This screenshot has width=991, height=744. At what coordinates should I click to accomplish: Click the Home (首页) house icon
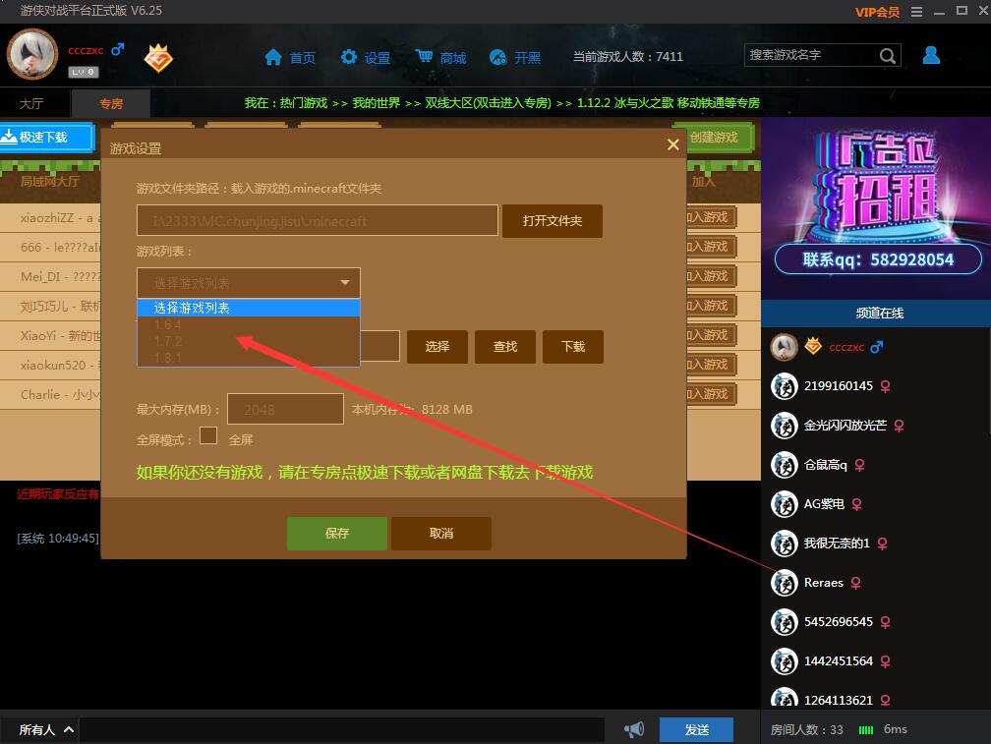[x=273, y=58]
